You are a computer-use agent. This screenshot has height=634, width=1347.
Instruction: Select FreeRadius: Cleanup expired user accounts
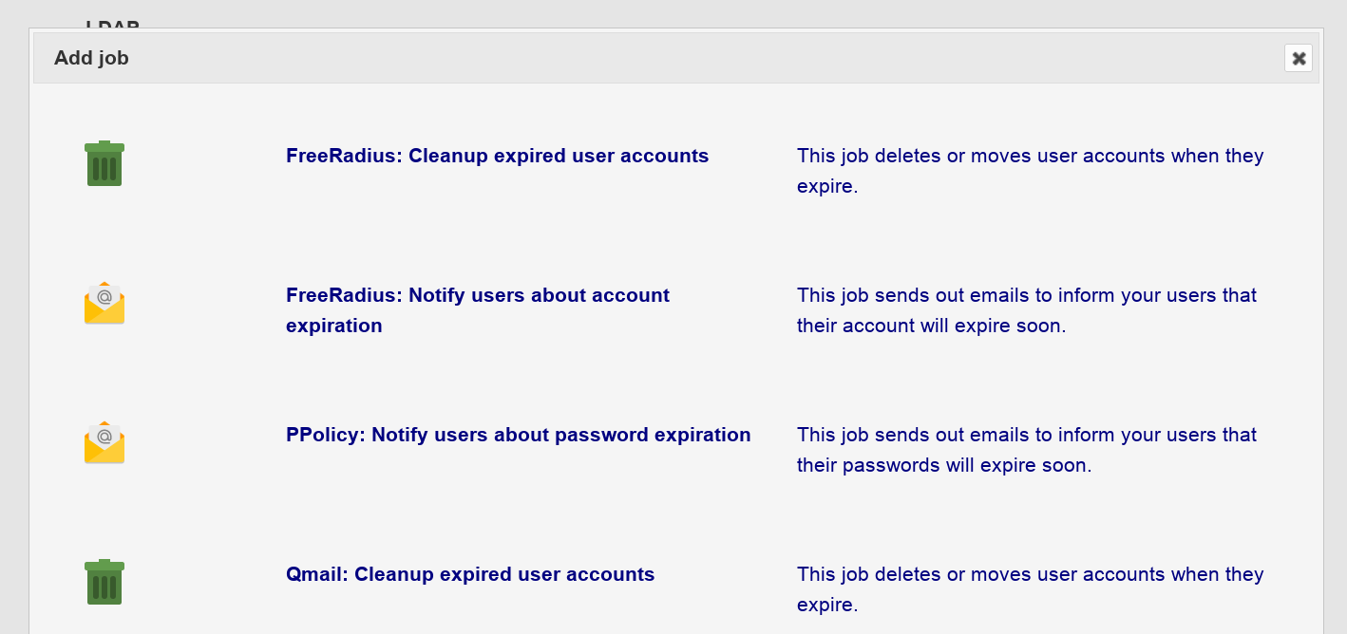pos(497,156)
